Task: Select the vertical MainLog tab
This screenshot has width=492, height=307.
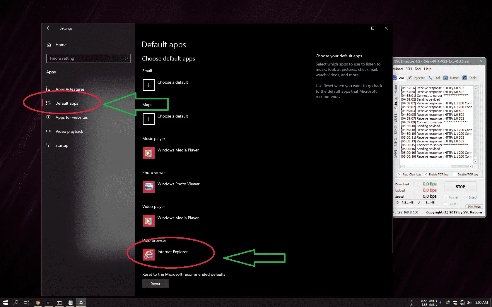Action: 396,103
